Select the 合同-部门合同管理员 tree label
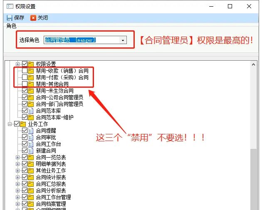This screenshot has height=210, width=262. (x=59, y=104)
